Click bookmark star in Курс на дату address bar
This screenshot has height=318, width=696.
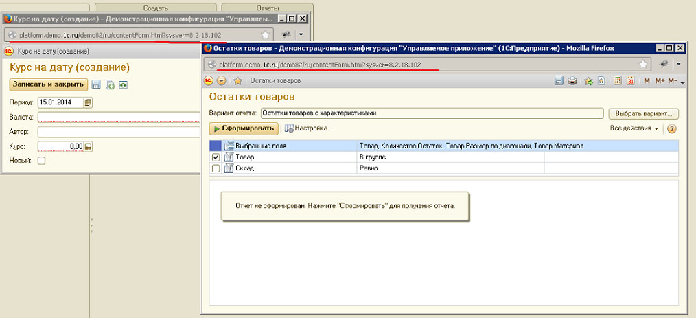(265, 34)
